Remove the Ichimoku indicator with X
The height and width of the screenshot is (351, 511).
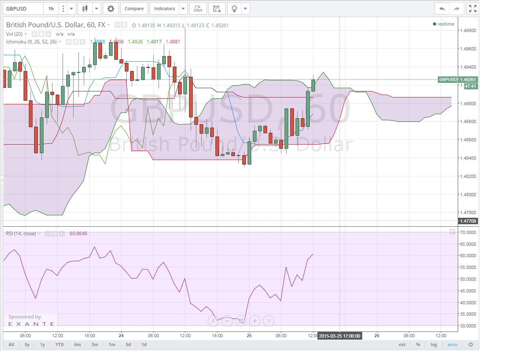click(x=82, y=41)
